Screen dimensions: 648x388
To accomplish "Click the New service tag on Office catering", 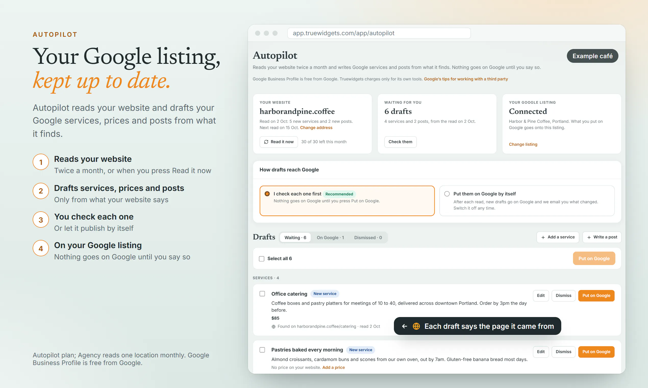I will click(x=325, y=294).
